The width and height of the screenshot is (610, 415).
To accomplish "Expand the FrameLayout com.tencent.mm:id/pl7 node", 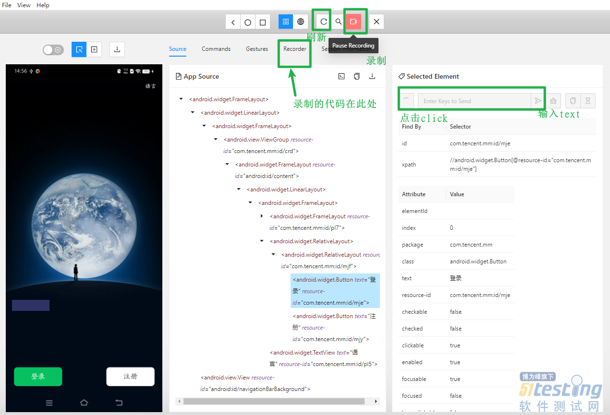I will point(262,216).
